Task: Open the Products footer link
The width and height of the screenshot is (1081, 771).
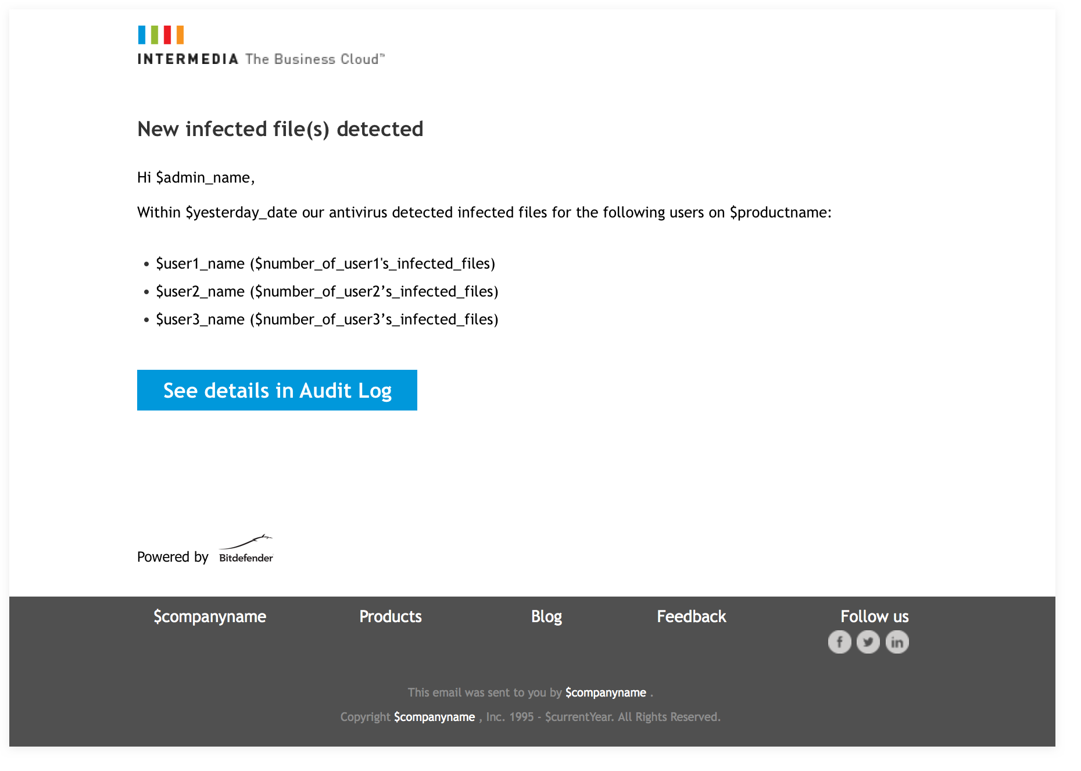Action: (391, 616)
